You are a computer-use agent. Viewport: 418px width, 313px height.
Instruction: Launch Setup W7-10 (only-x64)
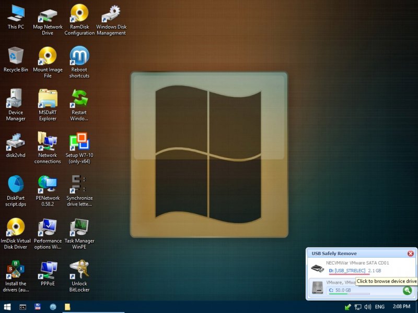79,148
